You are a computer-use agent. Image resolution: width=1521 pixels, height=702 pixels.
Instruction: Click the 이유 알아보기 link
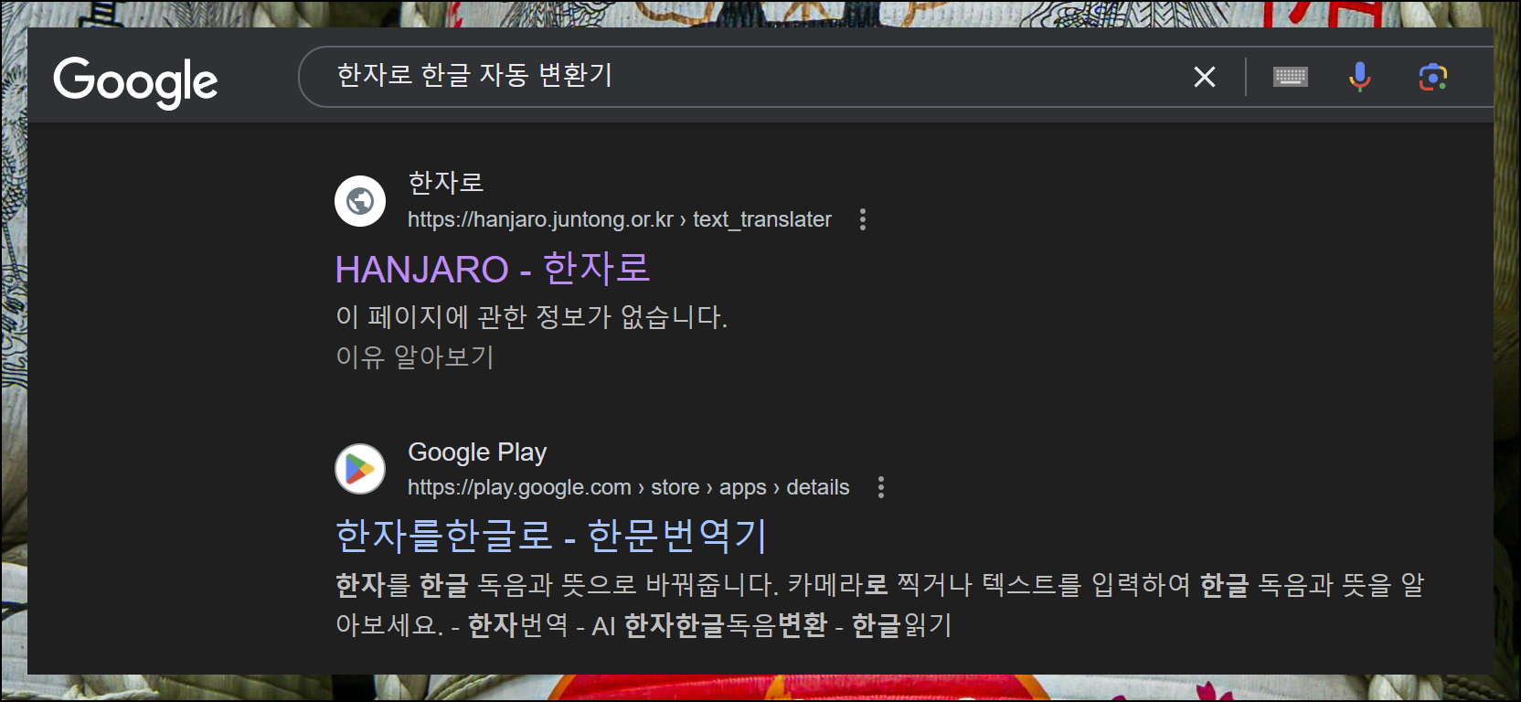(415, 356)
